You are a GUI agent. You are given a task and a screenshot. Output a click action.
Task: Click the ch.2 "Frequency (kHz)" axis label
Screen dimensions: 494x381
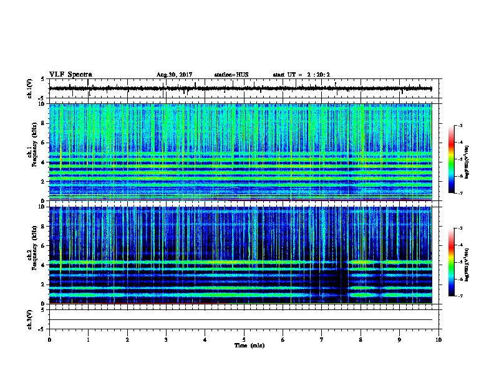(34, 248)
